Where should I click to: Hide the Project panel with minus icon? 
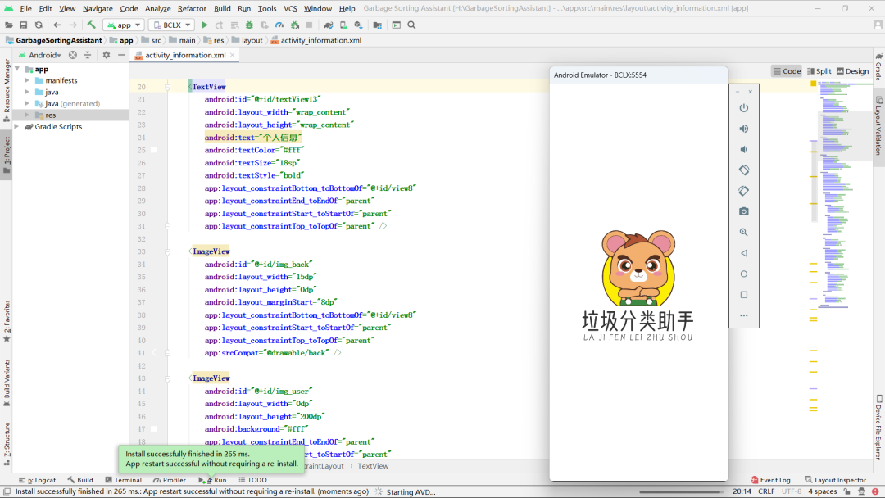tap(121, 55)
